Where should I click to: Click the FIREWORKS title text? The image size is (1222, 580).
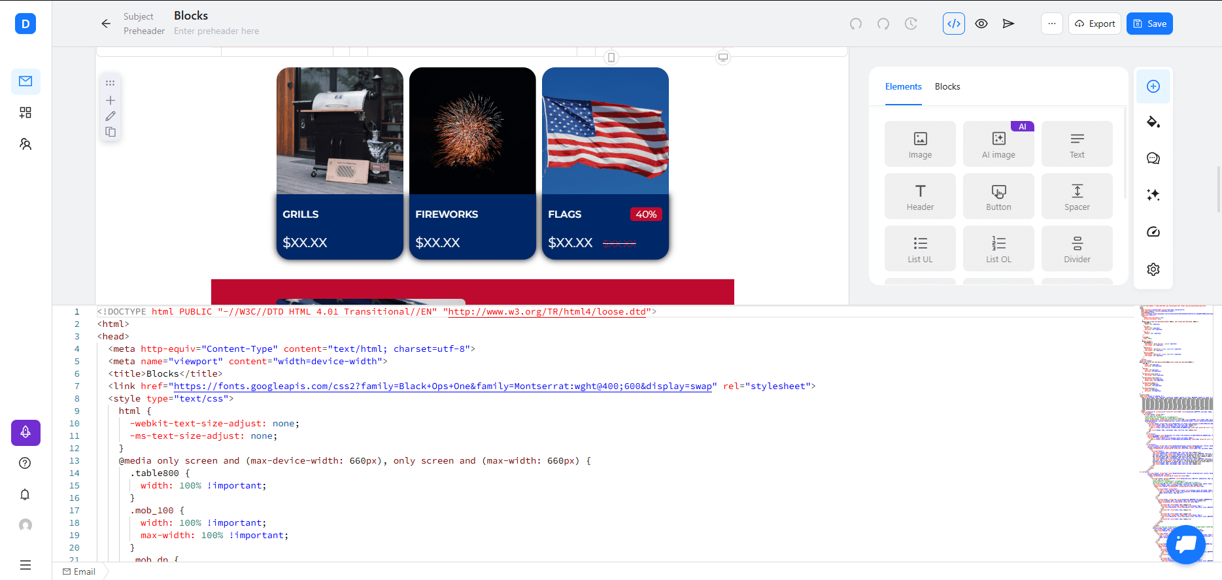[x=447, y=214]
